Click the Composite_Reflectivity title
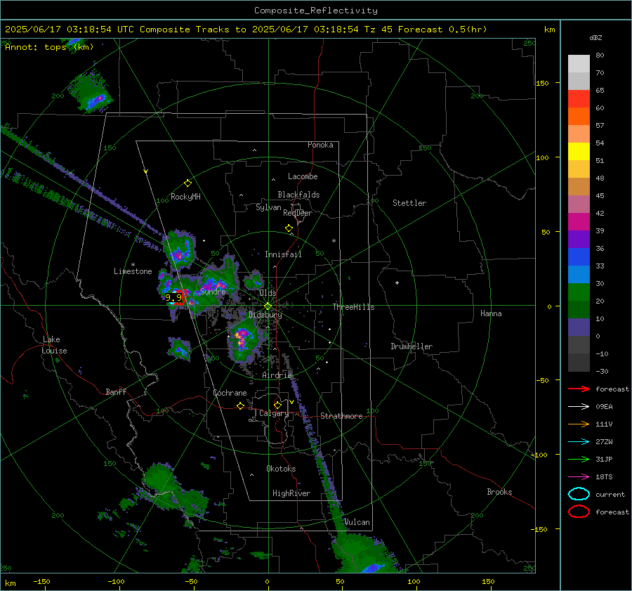Image resolution: width=632 pixels, height=591 pixels. (x=316, y=11)
